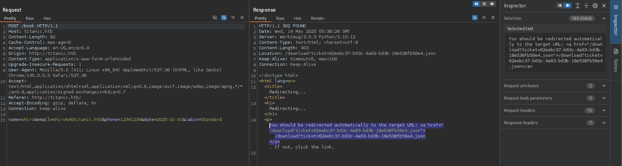The height and width of the screenshot is (166, 622).
Task: Show non-printable \n characters in Response
Action: tap(484, 18)
